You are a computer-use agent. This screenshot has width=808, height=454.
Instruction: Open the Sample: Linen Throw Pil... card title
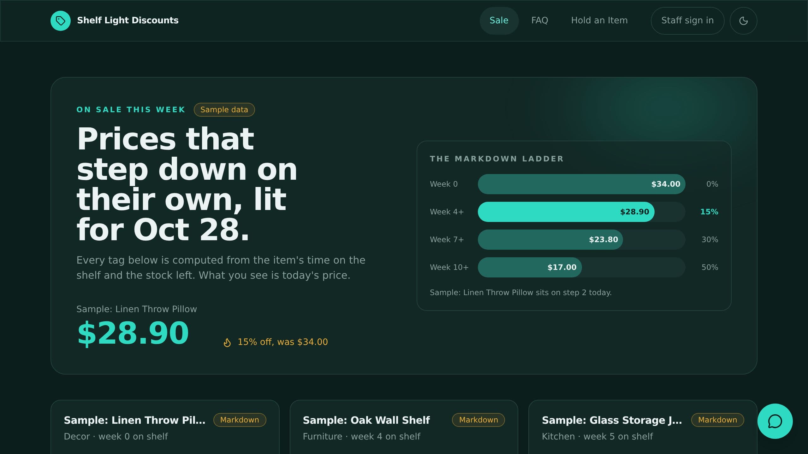coord(134,420)
